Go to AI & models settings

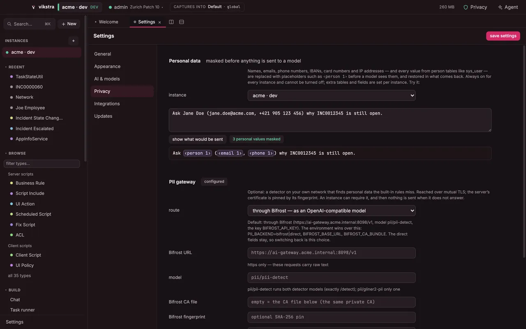(x=122, y=79)
